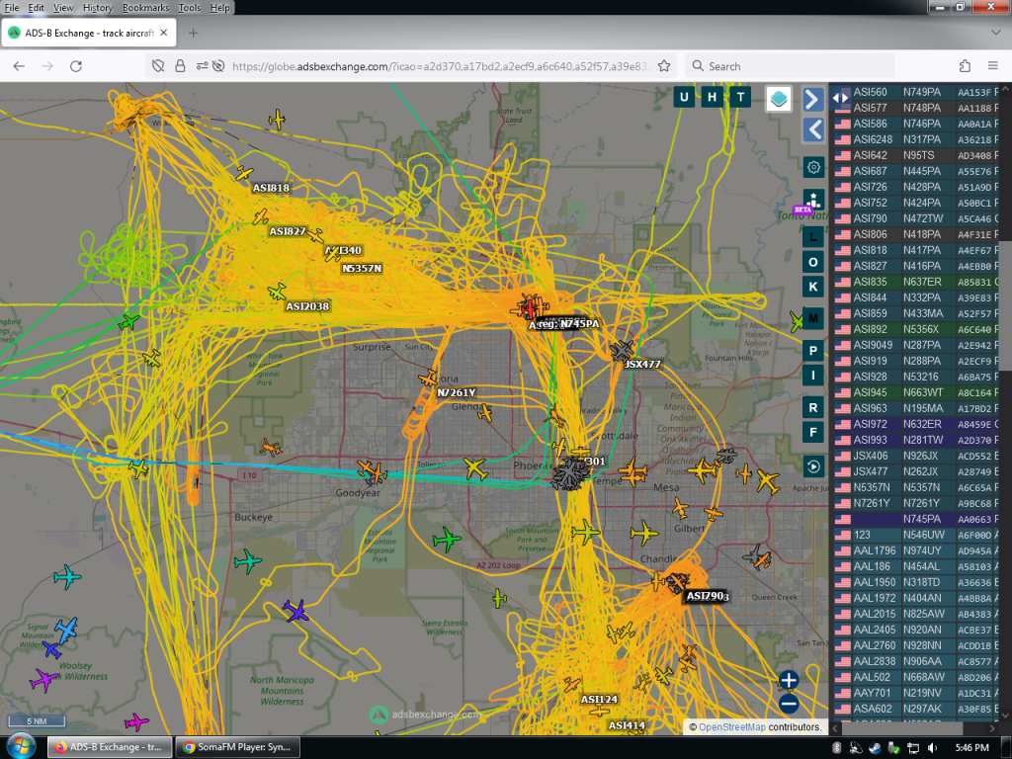Toggle the M map option
The width and height of the screenshot is (1012, 759).
pos(813,318)
